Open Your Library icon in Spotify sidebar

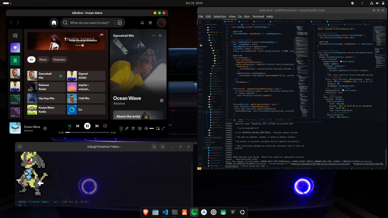15,36
